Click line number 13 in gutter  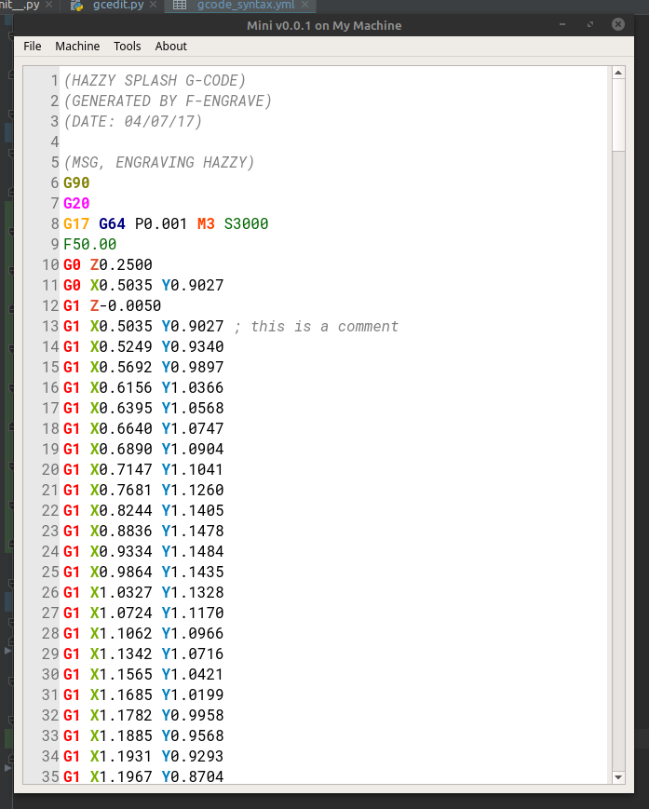tap(50, 327)
